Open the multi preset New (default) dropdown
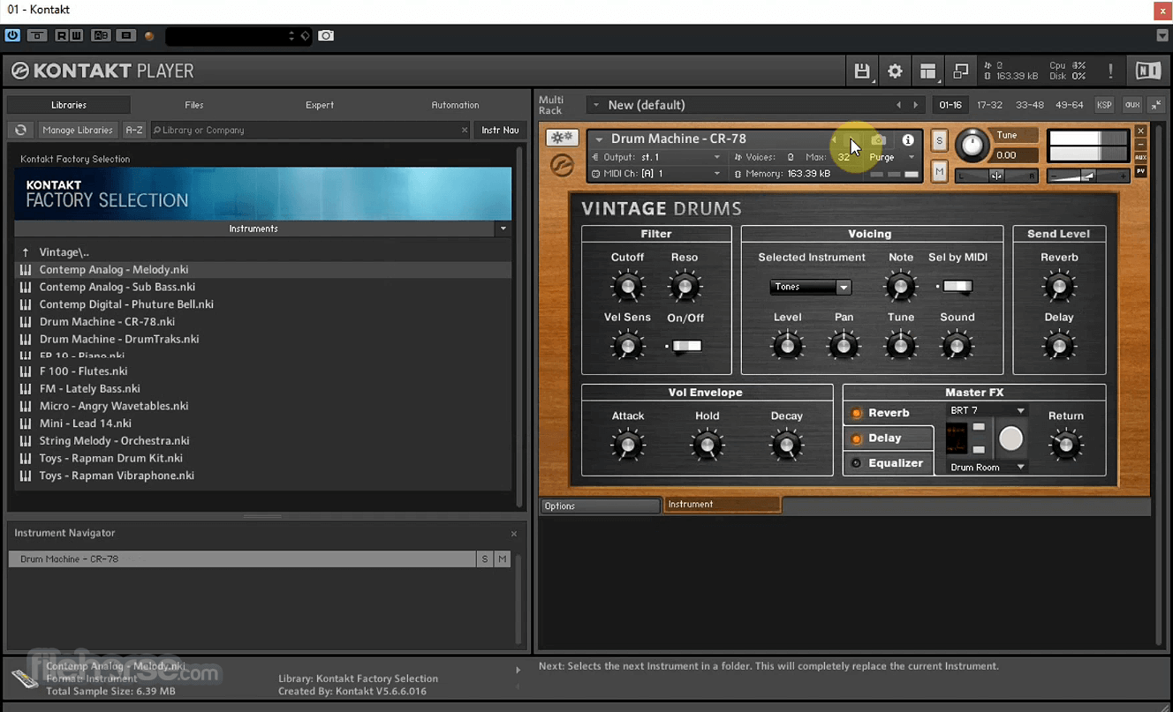This screenshot has height=712, width=1173. tap(596, 105)
